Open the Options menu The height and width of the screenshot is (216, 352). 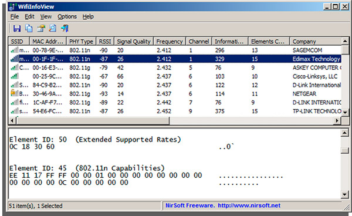(x=67, y=16)
